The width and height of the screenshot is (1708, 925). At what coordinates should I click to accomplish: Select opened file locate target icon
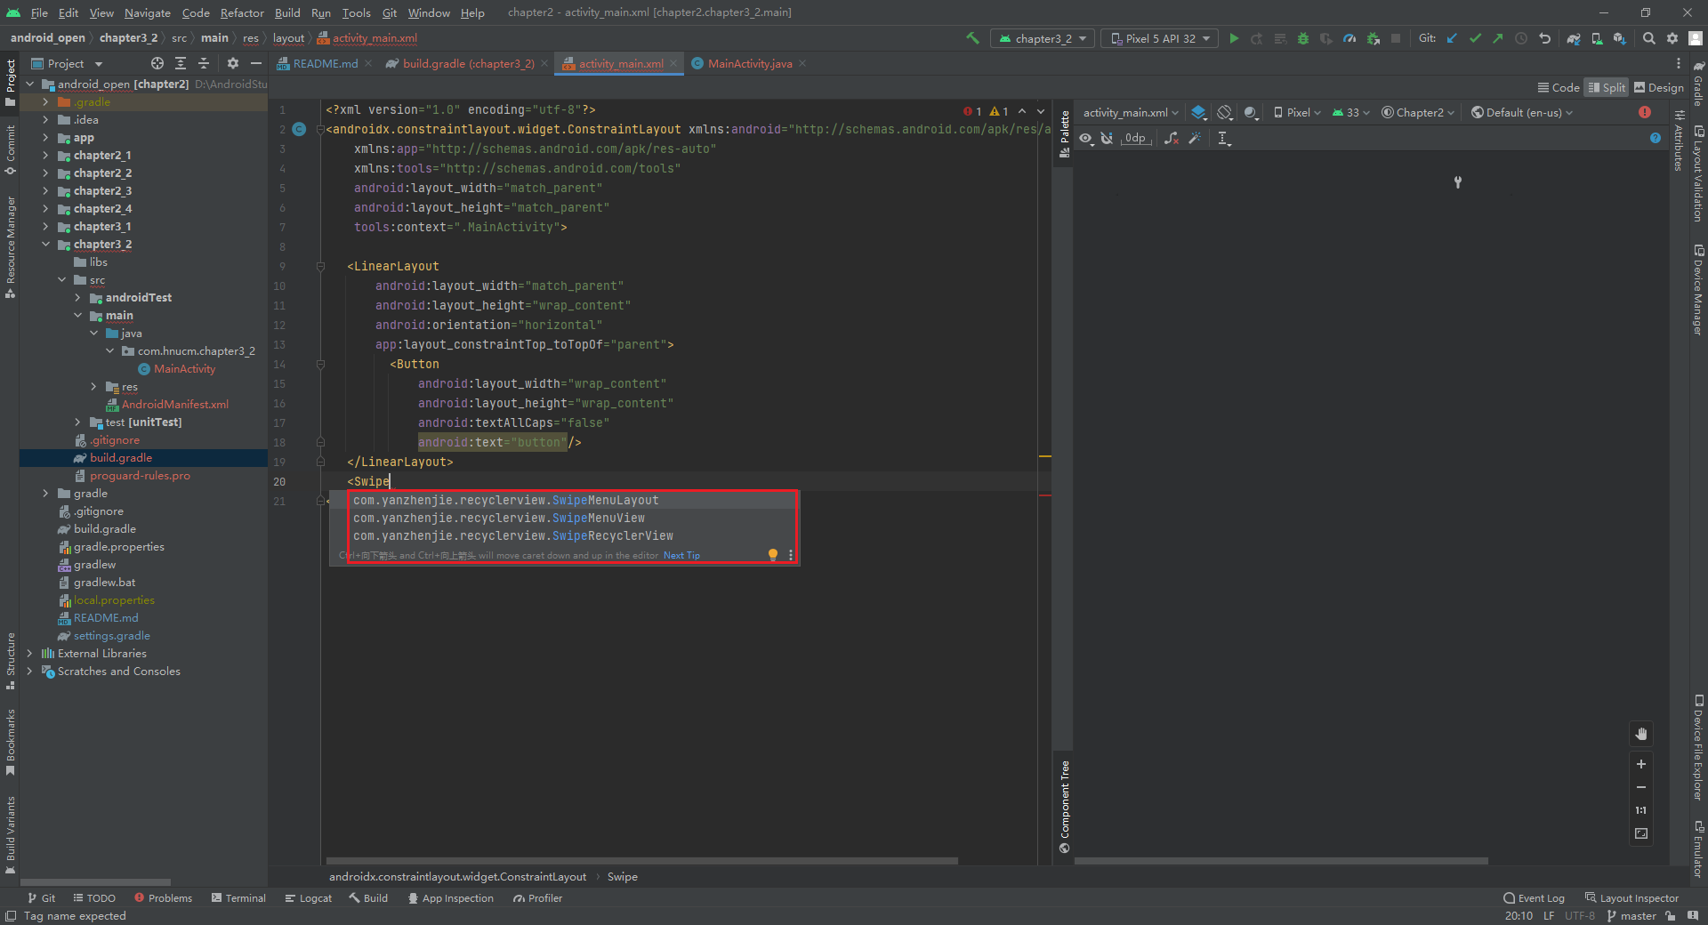coord(157,63)
